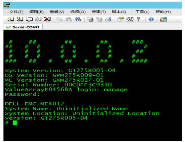Click the Reconnect toolbar icon
This screenshot has height=142, width=185.
tap(38, 19)
